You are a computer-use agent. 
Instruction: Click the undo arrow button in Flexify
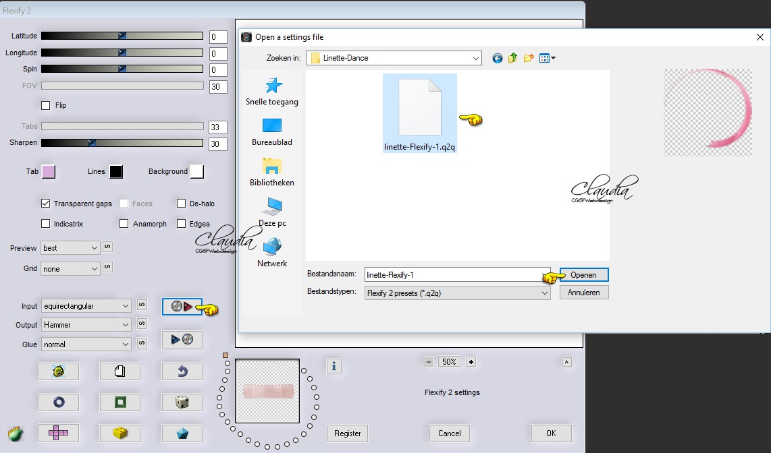tap(182, 371)
